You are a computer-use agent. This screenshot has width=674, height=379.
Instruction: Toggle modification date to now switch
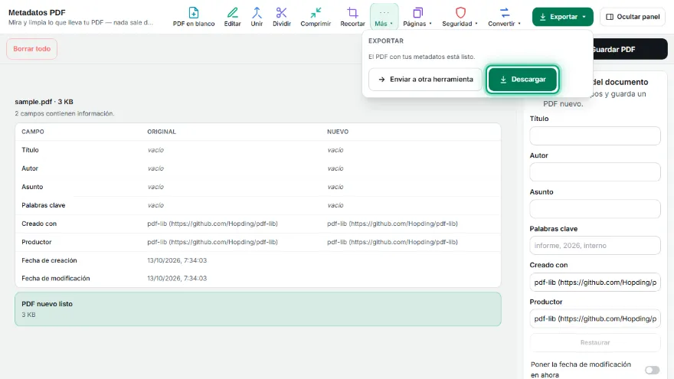(x=652, y=370)
